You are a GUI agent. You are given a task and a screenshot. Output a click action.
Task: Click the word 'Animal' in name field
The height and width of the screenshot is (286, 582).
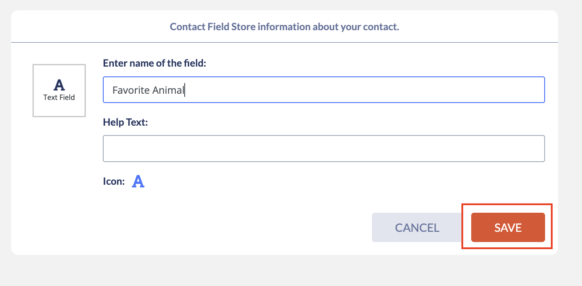tap(168, 90)
